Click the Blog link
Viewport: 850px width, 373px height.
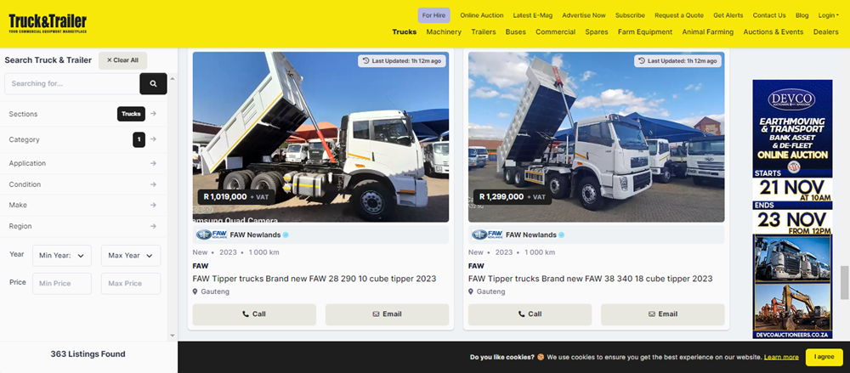(x=802, y=15)
